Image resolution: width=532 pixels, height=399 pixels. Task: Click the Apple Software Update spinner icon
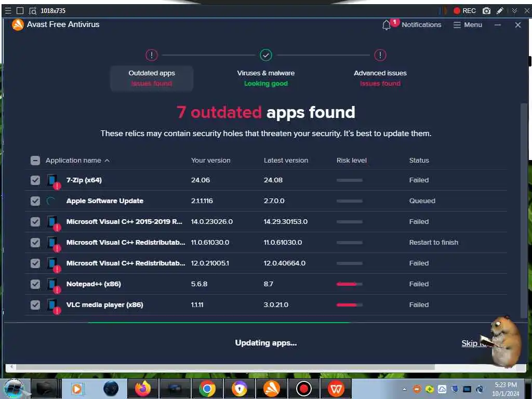coord(51,201)
